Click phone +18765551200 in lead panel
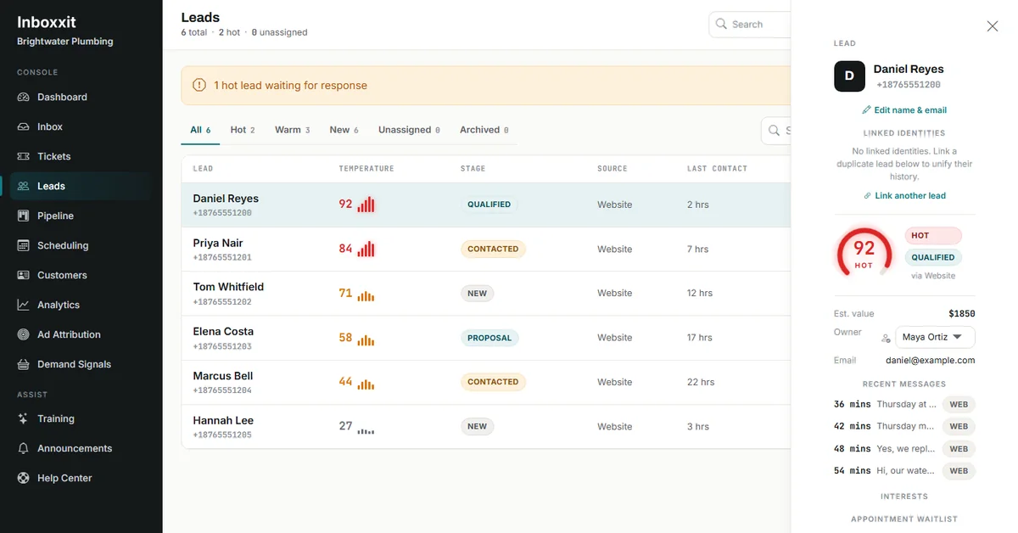Screen dimensions: 1018x533 909,85
